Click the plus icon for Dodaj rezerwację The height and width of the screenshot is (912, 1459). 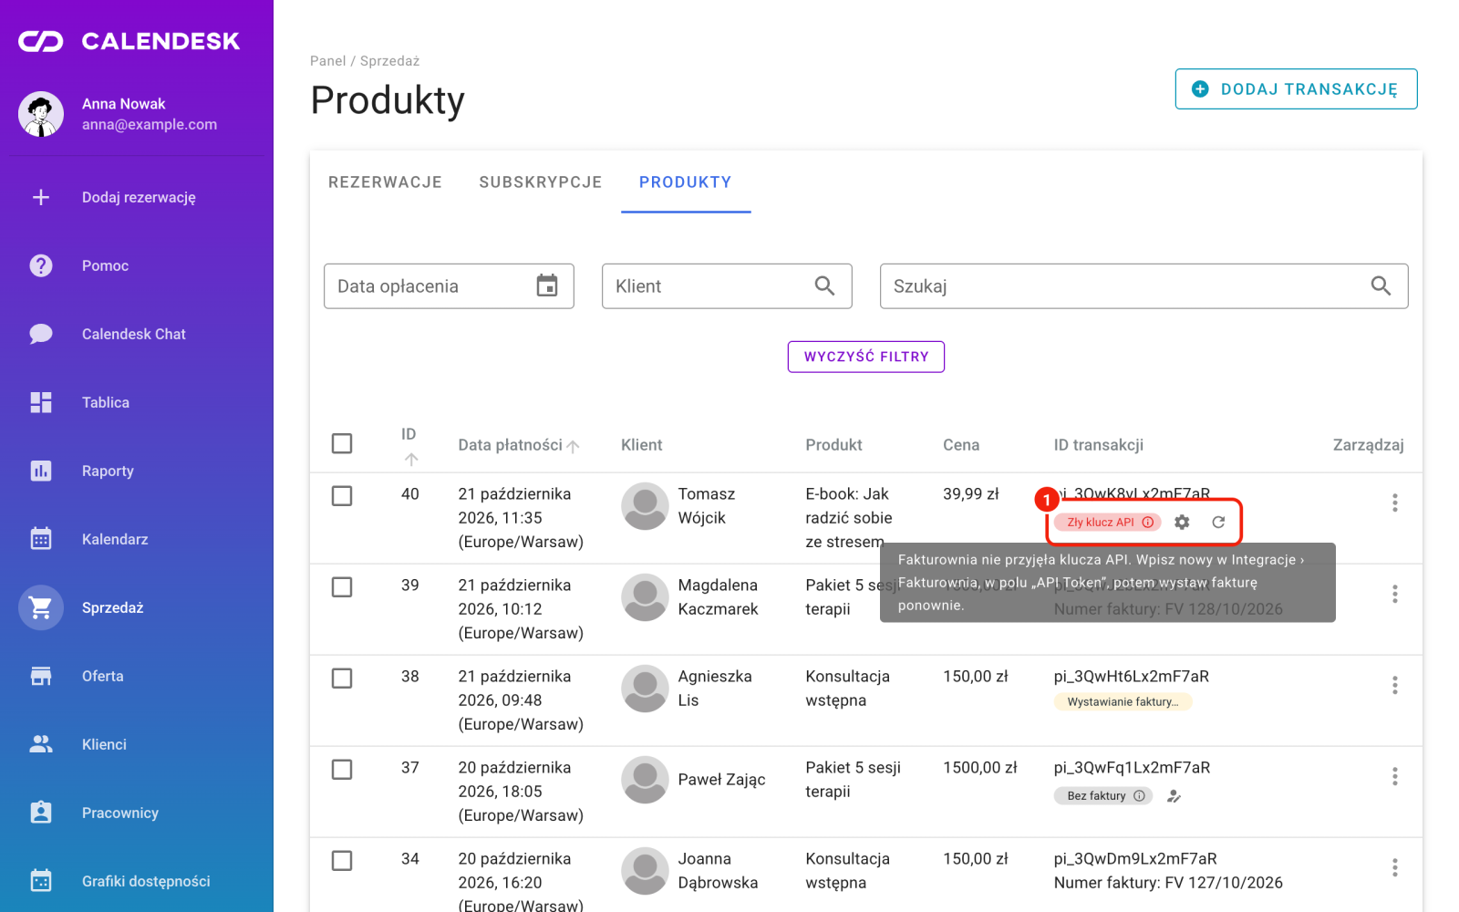41,197
